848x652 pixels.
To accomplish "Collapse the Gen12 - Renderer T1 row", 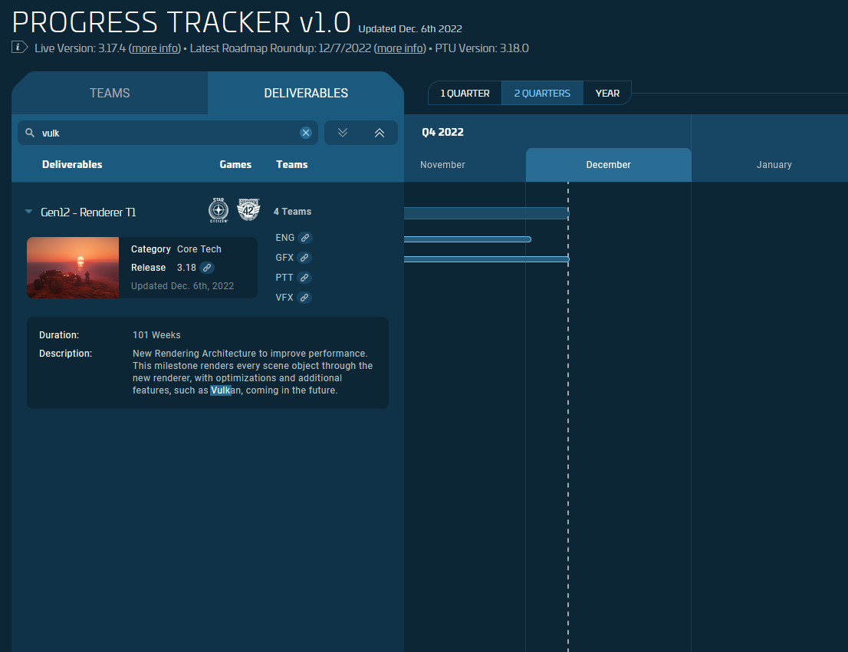I will [x=28, y=212].
